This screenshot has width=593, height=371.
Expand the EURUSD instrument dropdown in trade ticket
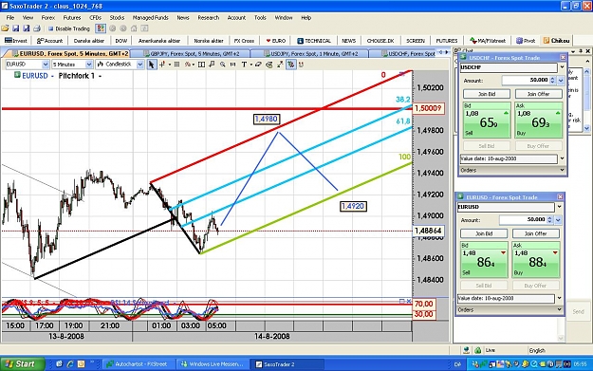[560, 207]
